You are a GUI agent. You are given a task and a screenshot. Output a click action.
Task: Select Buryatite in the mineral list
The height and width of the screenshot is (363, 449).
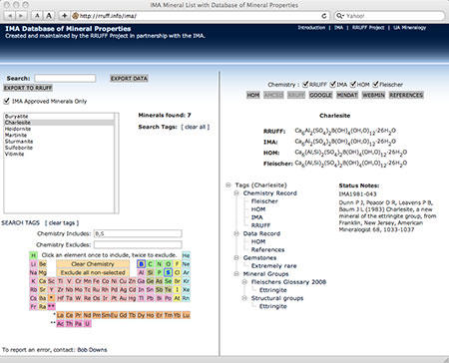pyautogui.click(x=59, y=117)
